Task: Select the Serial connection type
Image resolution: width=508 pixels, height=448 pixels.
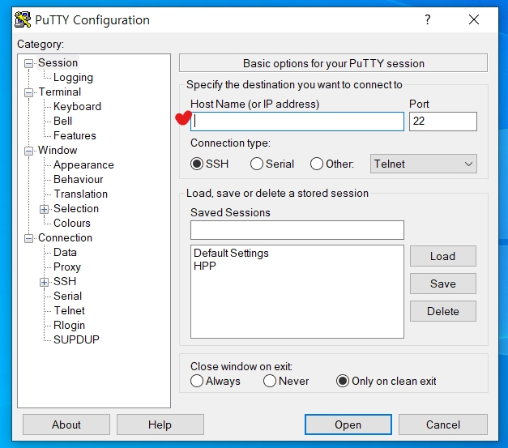Action: (x=257, y=164)
